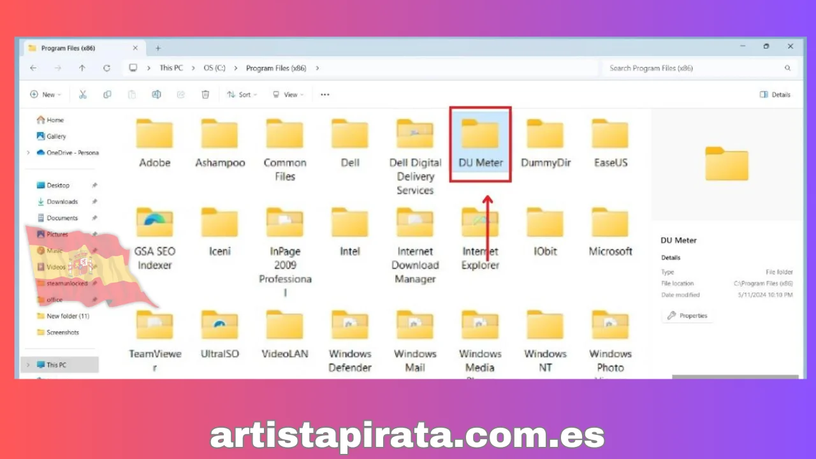Go back with the back arrow
This screenshot has width=816, height=459.
33,68
